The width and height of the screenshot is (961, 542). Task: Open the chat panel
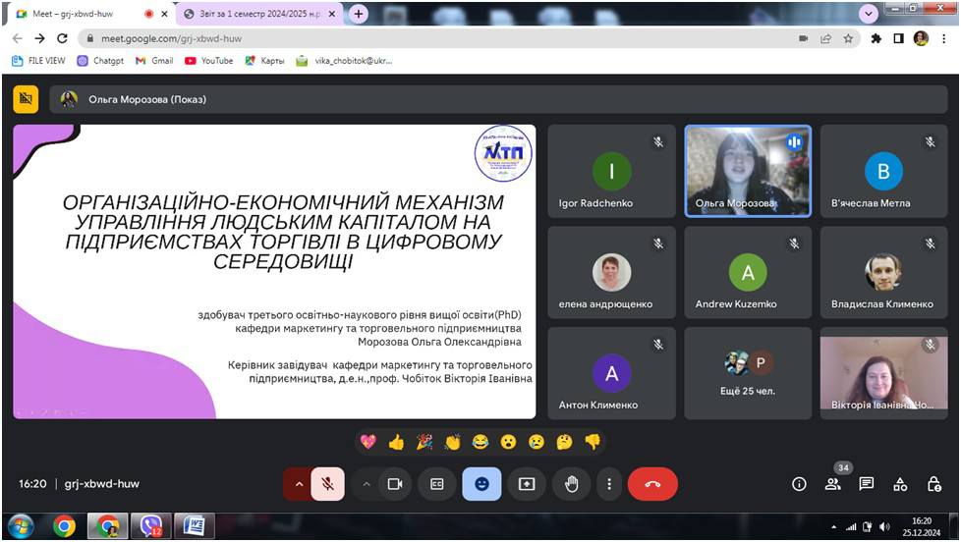(x=866, y=484)
